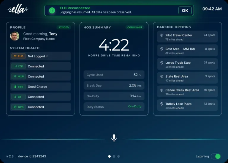Click the 'Good Charge' battery text
The width and height of the screenshot is (228, 163).
coord(37,87)
